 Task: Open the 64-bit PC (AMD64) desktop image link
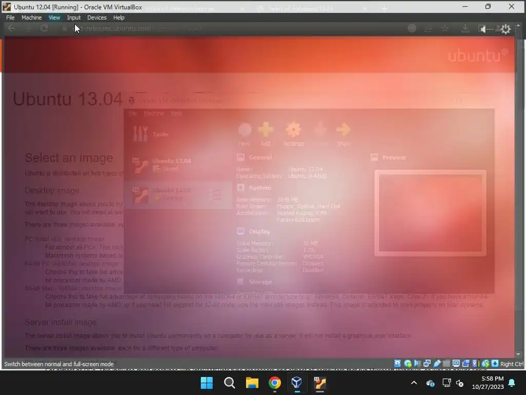click(71, 264)
